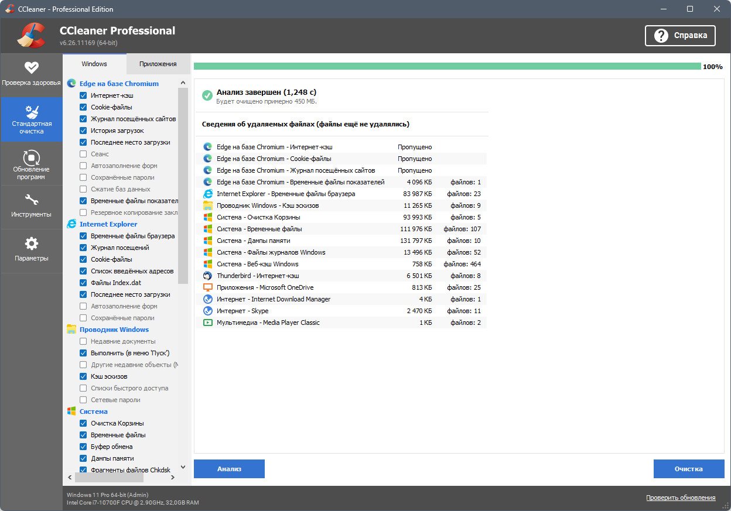
Task: Collapse the Проводник Windows section header
Action: [114, 330]
